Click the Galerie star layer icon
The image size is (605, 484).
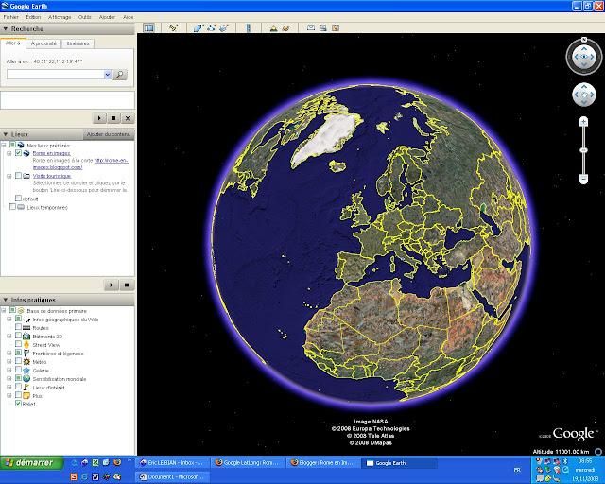tap(26, 371)
